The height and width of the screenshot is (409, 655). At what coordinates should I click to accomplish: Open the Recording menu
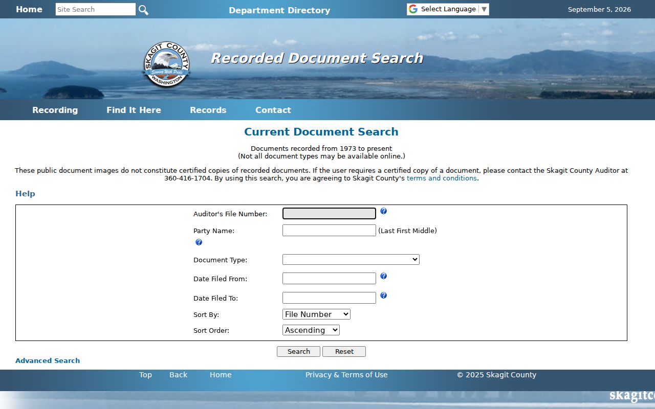pos(55,110)
